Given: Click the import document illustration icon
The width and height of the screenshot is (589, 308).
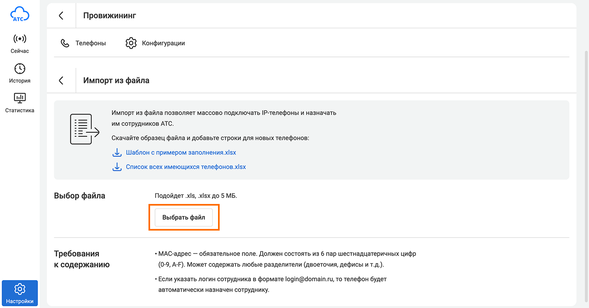Looking at the screenshot, I should 85,129.
